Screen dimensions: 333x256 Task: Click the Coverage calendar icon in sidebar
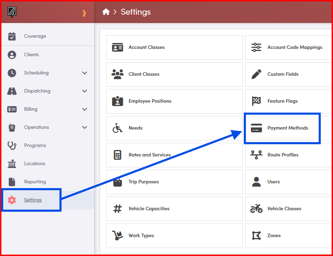click(12, 36)
